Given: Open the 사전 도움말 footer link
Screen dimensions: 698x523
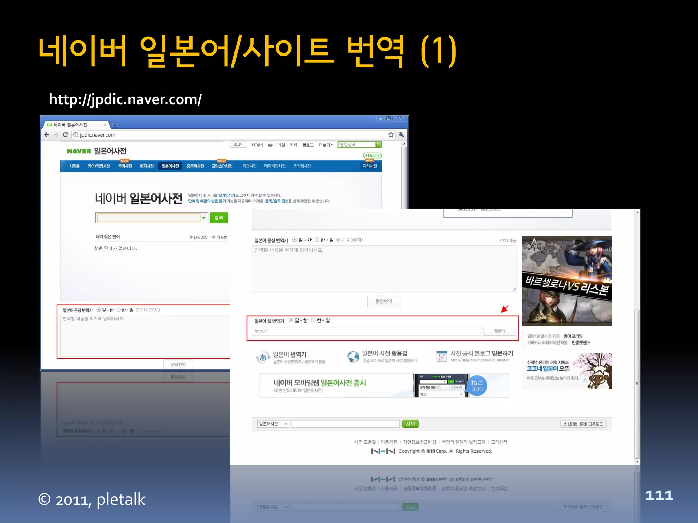Looking at the screenshot, I should click(365, 442).
